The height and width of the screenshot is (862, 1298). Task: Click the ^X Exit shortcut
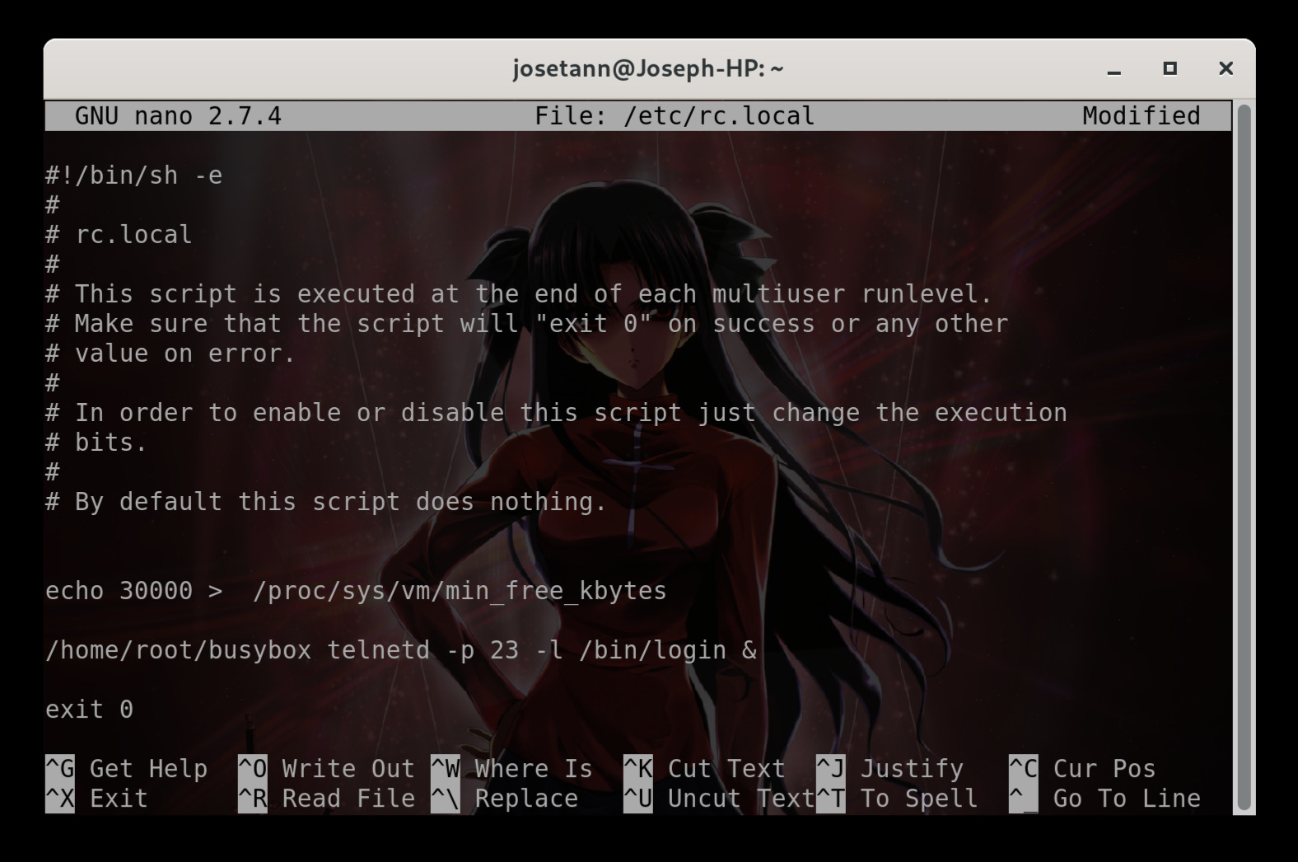pos(97,799)
